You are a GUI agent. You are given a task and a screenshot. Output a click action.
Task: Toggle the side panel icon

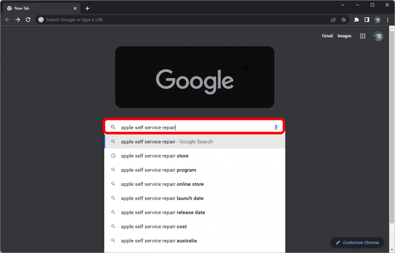pyautogui.click(x=367, y=20)
